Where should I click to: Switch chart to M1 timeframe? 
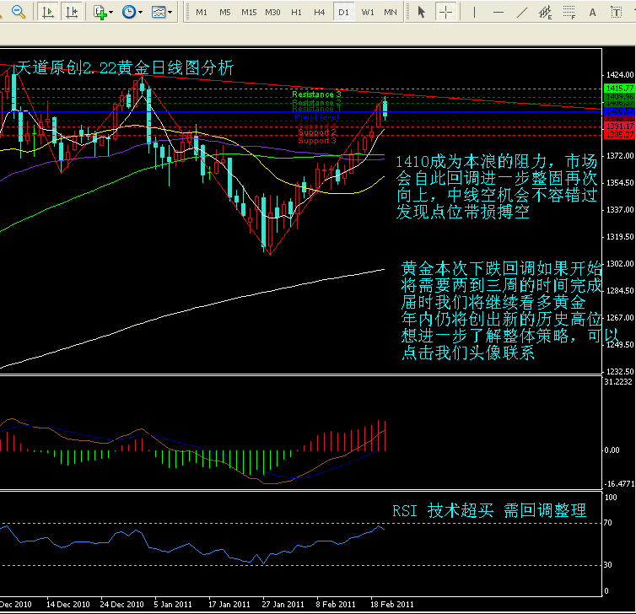click(x=202, y=12)
